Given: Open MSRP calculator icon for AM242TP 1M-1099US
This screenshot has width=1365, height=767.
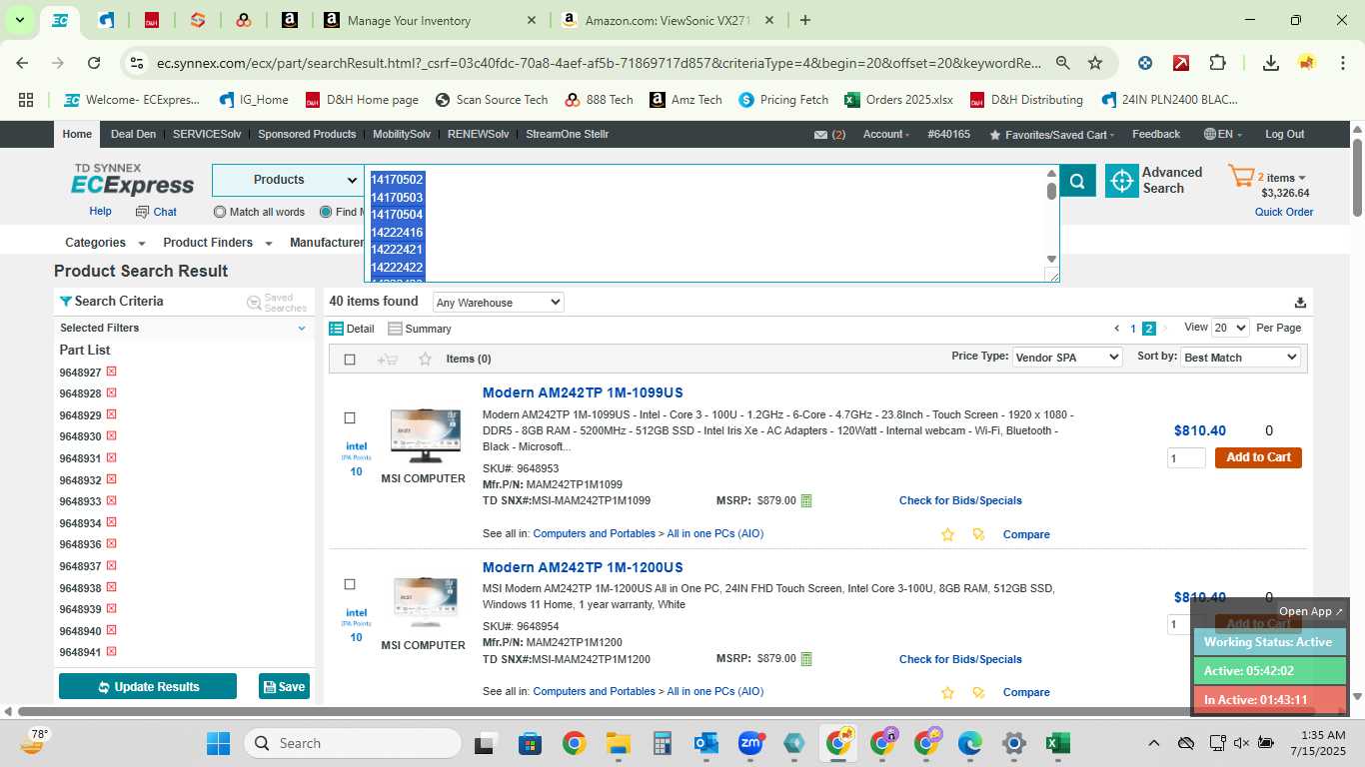Looking at the screenshot, I should tap(806, 500).
